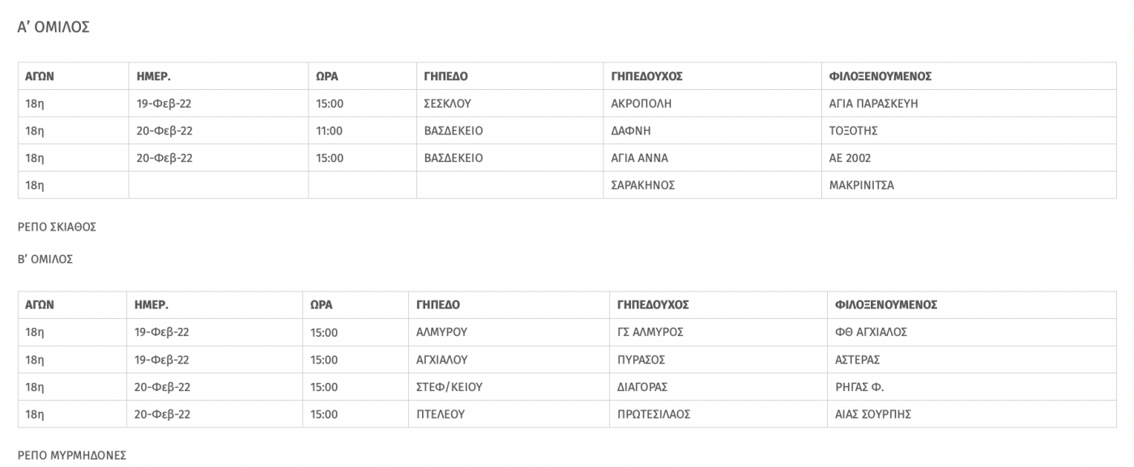This screenshot has width=1134, height=467.
Task: Select the ΑΓΙΑ ΑΝΝΑ cell
Action: pos(712,159)
